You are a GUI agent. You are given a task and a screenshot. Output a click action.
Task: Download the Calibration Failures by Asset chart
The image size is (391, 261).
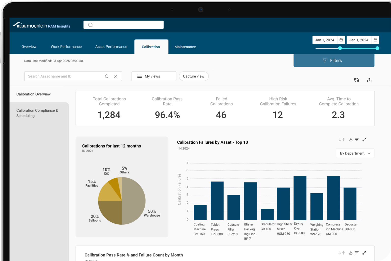351,139
